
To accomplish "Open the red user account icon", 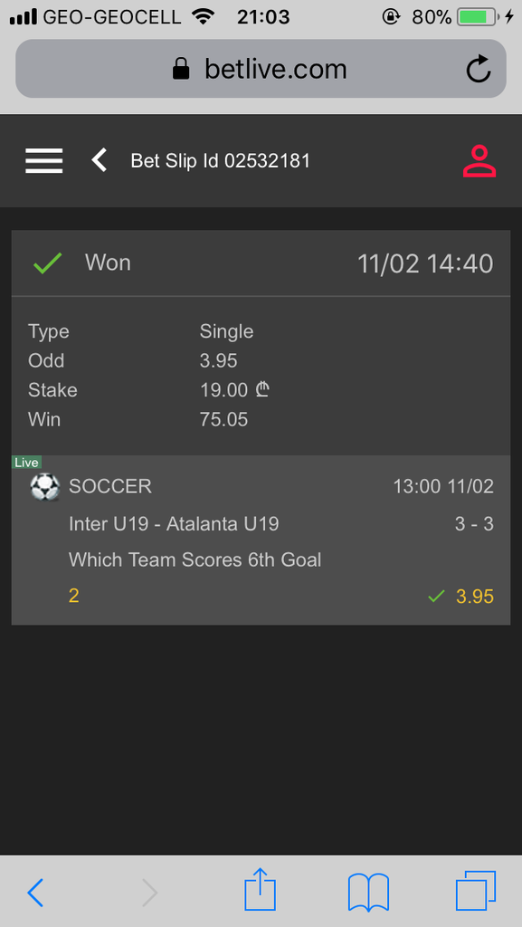I will coord(479,161).
